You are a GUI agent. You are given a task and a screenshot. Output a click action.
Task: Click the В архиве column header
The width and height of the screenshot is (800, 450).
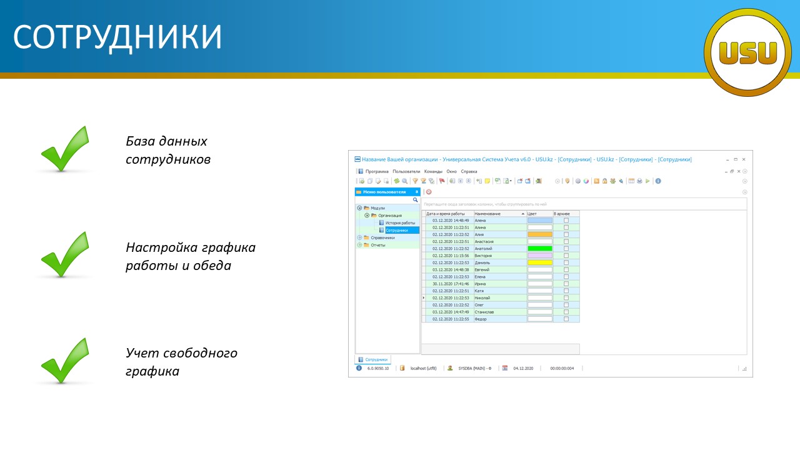tap(566, 214)
